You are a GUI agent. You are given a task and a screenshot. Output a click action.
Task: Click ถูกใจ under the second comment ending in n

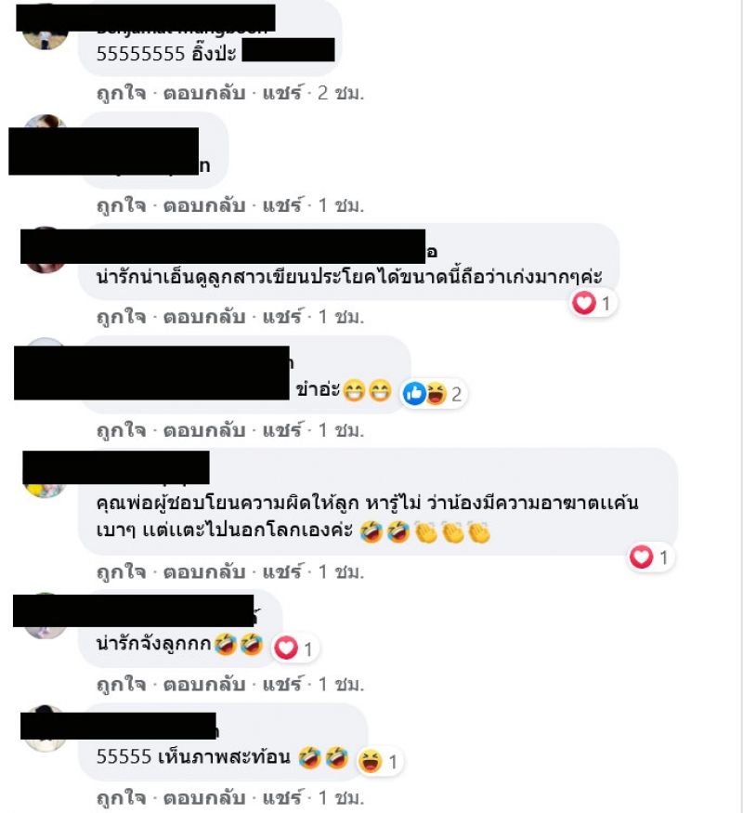[x=122, y=205]
